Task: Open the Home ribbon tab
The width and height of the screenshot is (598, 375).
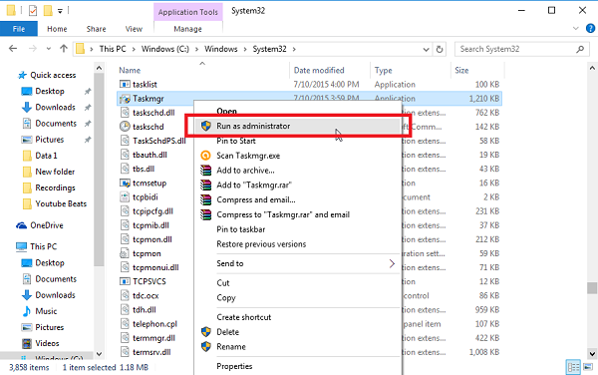Action: click(x=57, y=29)
